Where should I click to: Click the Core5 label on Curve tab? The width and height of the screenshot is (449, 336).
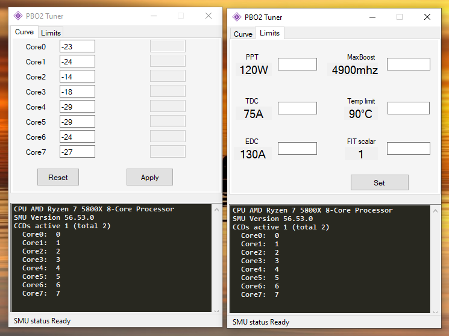point(36,122)
